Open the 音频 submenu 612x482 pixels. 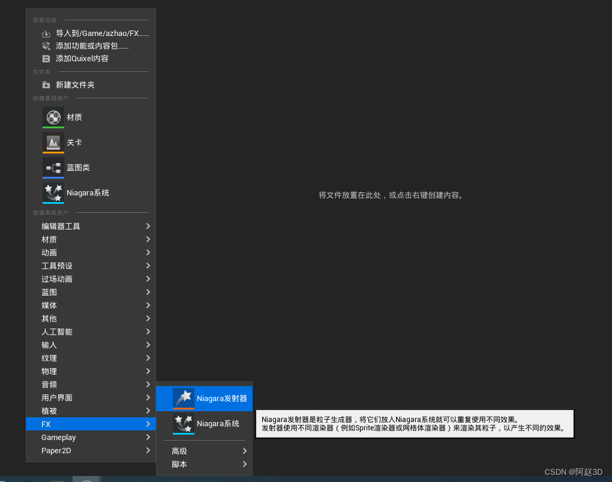(x=91, y=384)
